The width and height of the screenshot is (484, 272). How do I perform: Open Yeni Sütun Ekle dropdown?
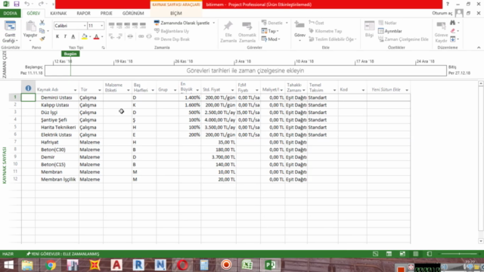pos(407,90)
